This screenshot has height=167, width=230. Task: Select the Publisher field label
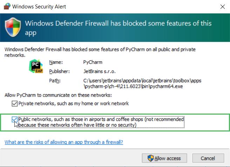click(x=59, y=71)
